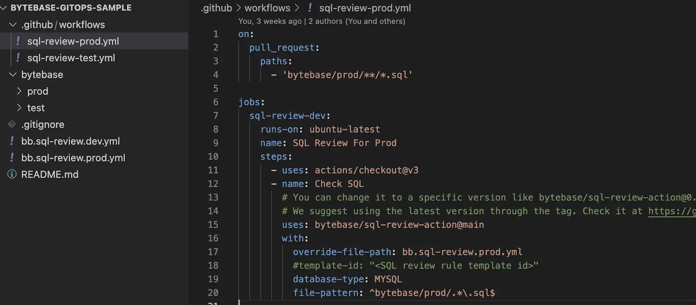
Task: Click the commented '#template-id' line
Action: click(x=415, y=265)
